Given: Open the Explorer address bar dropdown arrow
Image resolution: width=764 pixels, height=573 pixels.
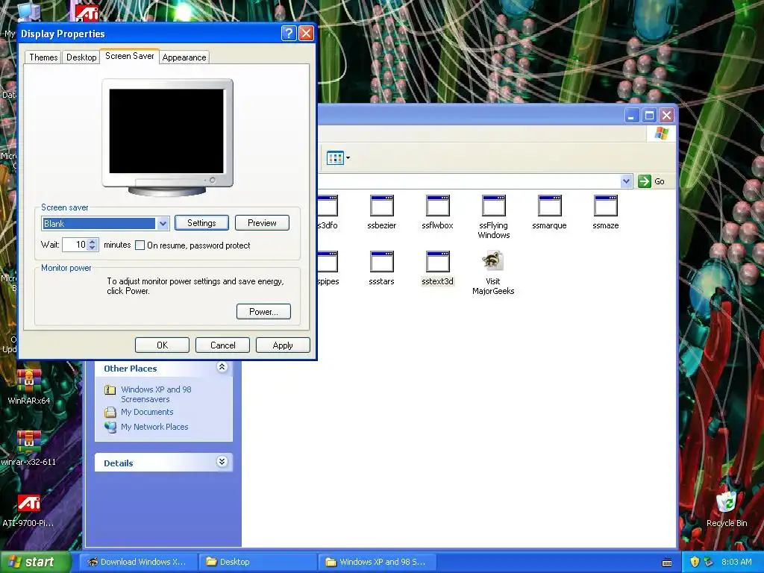Looking at the screenshot, I should point(626,181).
